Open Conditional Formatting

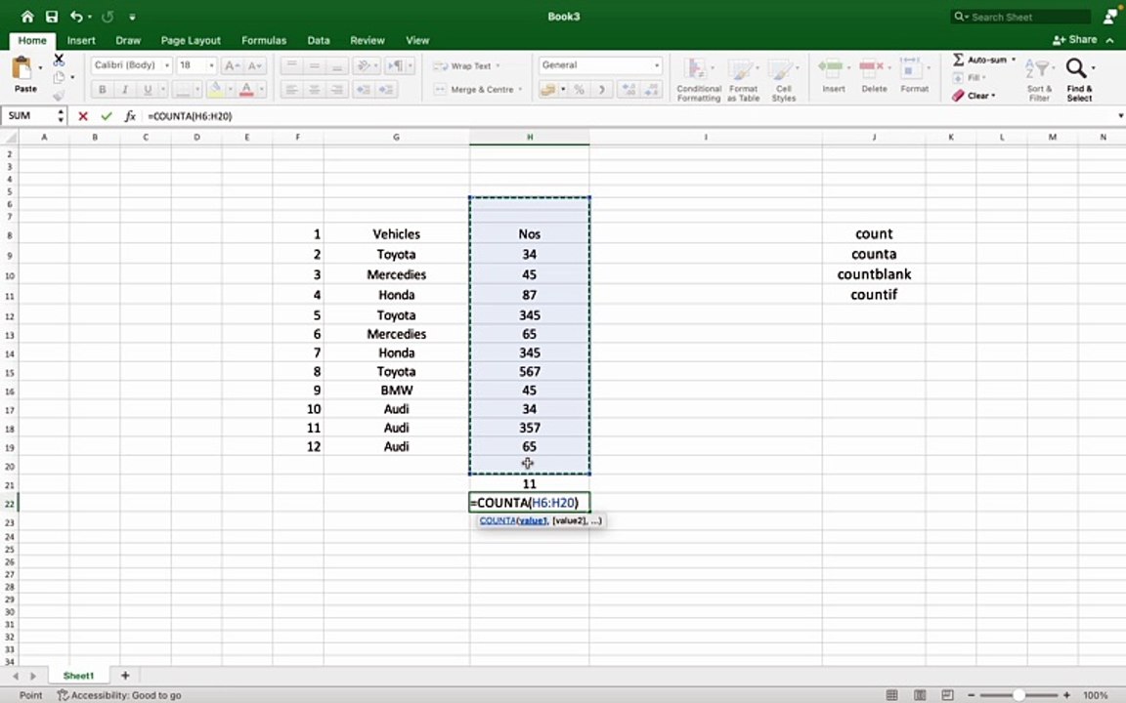699,80
